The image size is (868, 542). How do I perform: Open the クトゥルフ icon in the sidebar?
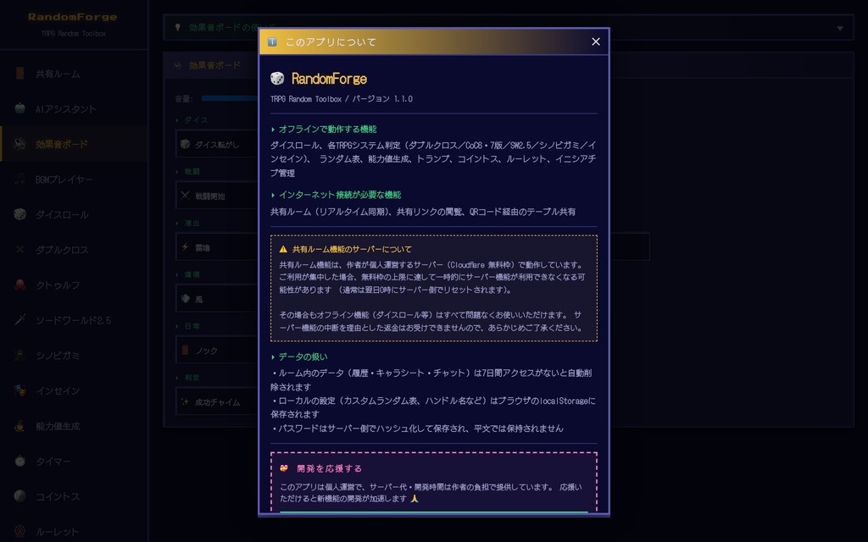click(19, 285)
